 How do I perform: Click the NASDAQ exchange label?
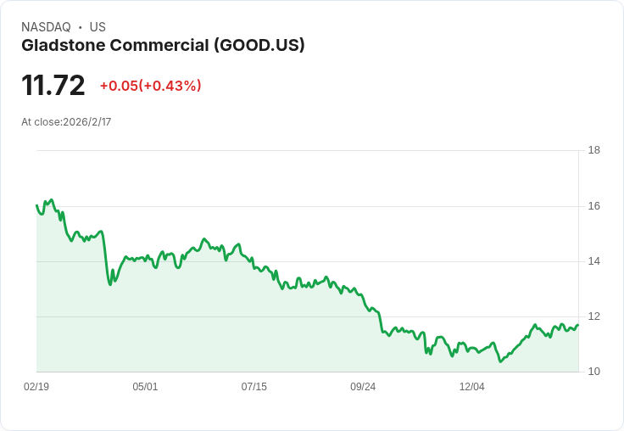[46, 27]
